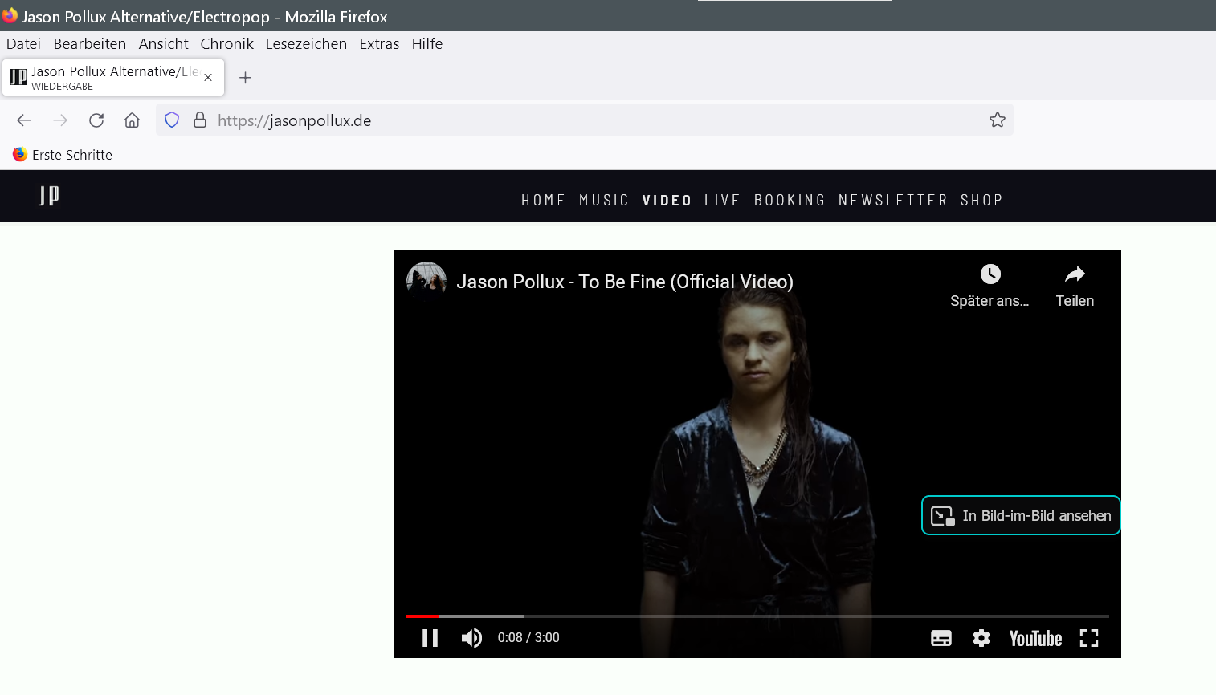Viewport: 1216px width, 695px height.
Task: Open the SHOP page link
Action: tap(981, 201)
